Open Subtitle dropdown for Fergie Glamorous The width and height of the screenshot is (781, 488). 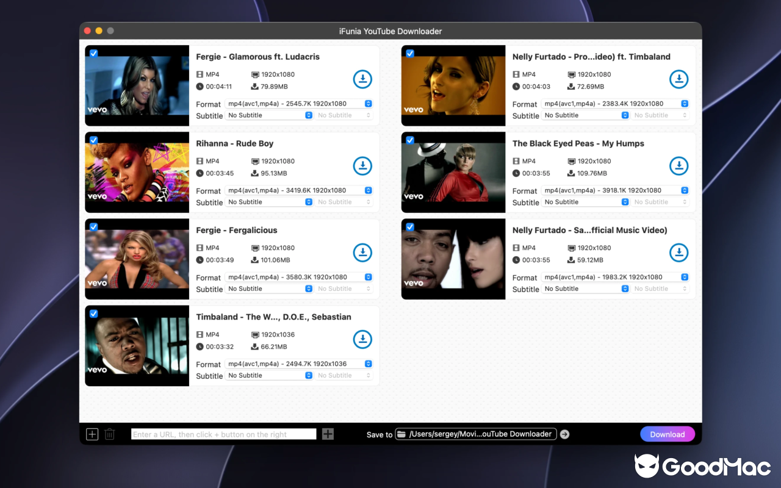point(269,115)
